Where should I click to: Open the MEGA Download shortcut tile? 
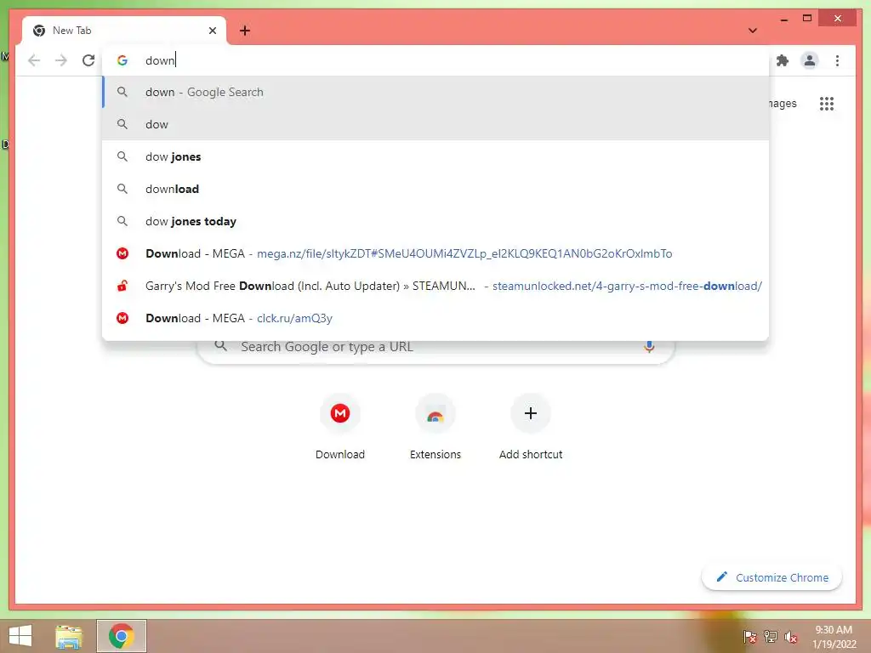tap(340, 427)
